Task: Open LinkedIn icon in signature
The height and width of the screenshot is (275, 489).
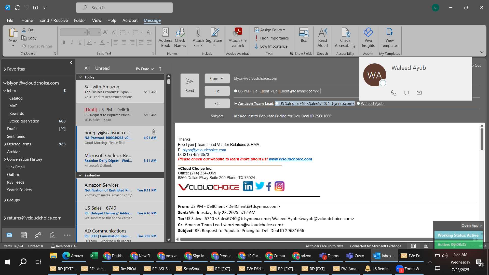Action: tap(248, 186)
